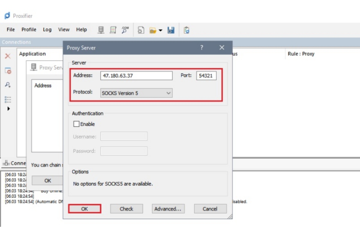Open Proxification Rules toolbar icon
Image resolution: width=360 pixels, height=252 pixels.
(x=113, y=30)
